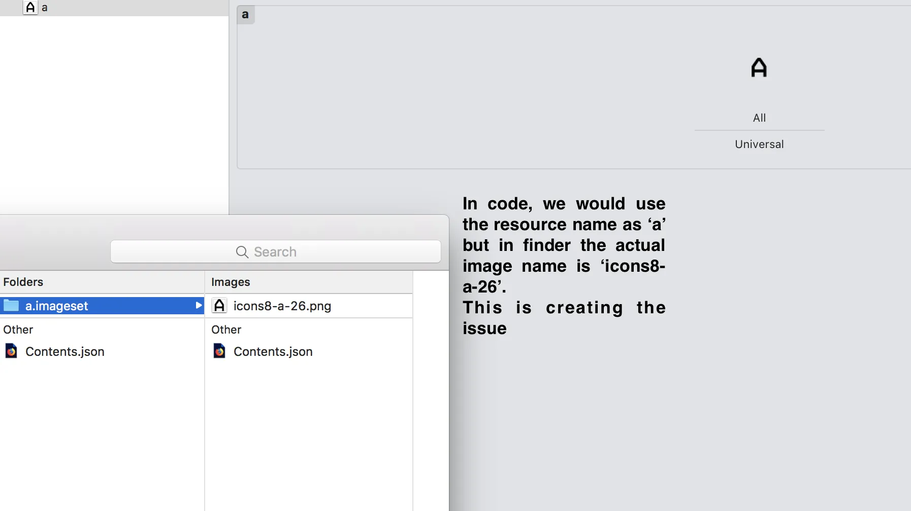911x511 pixels.
Task: Click the 'Other' group label in the Images column
Action: pyautogui.click(x=226, y=330)
